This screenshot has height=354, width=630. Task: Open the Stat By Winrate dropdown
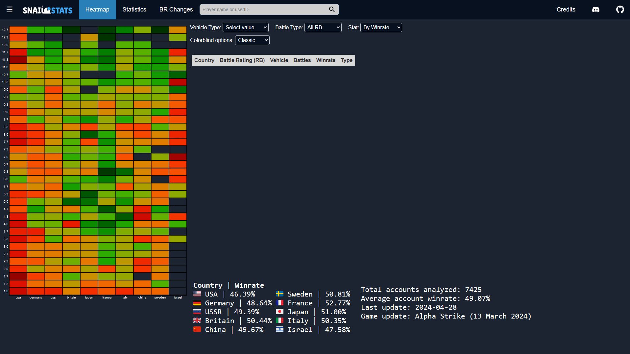point(381,28)
